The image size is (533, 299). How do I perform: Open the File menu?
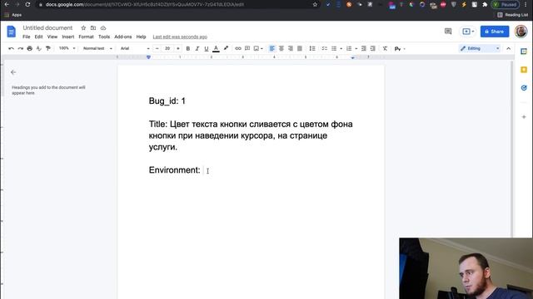[26, 37]
